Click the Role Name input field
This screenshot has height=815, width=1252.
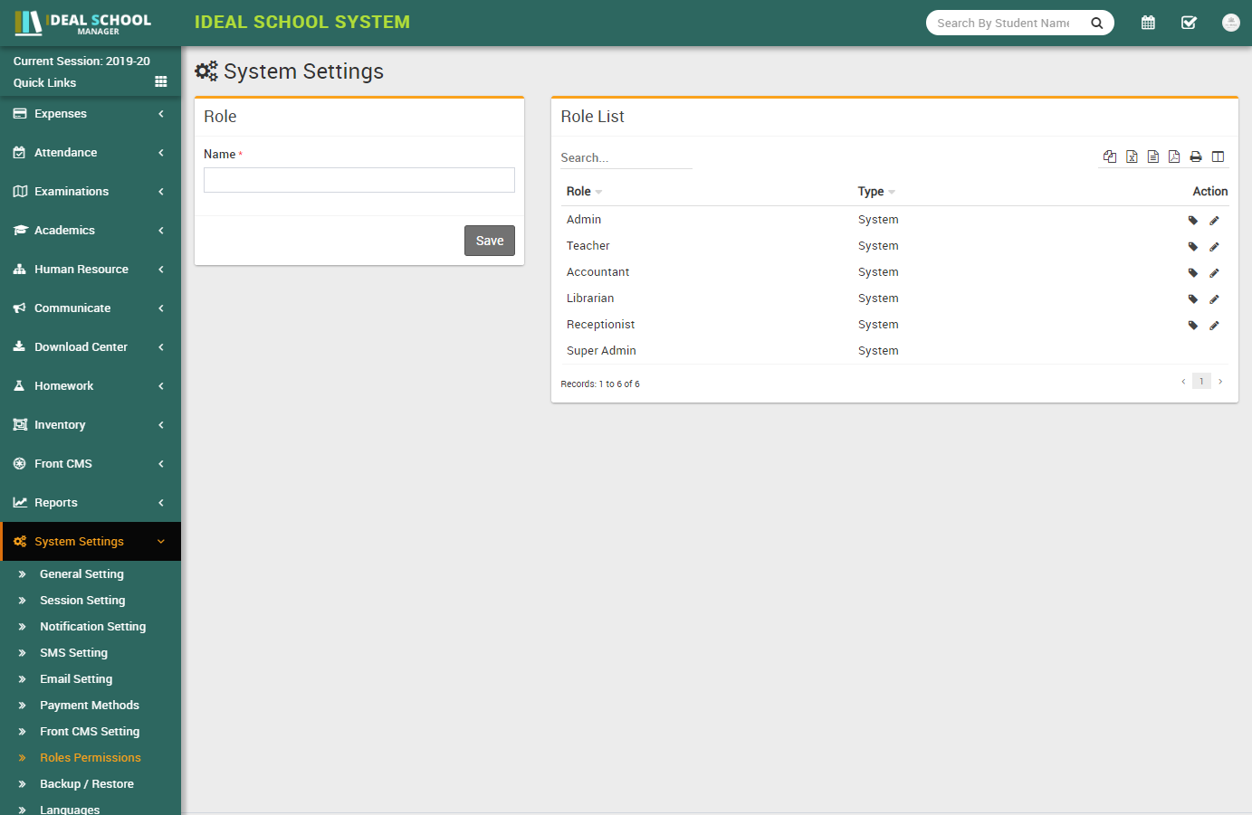pyautogui.click(x=359, y=180)
